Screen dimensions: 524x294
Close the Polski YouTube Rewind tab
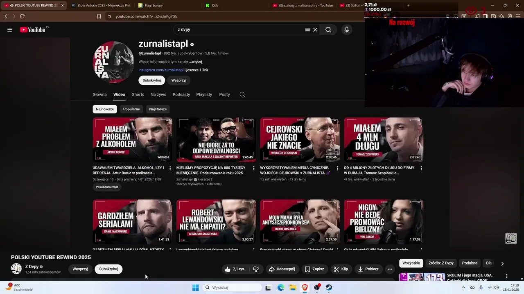coord(62,5)
